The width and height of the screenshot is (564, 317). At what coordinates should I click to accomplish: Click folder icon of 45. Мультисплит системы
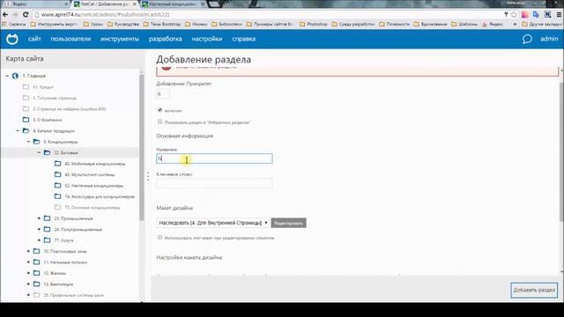click(57, 174)
